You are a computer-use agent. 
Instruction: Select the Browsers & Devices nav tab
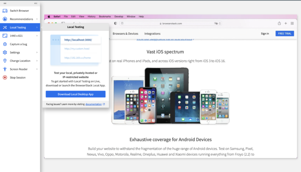pyautogui.click(x=125, y=33)
